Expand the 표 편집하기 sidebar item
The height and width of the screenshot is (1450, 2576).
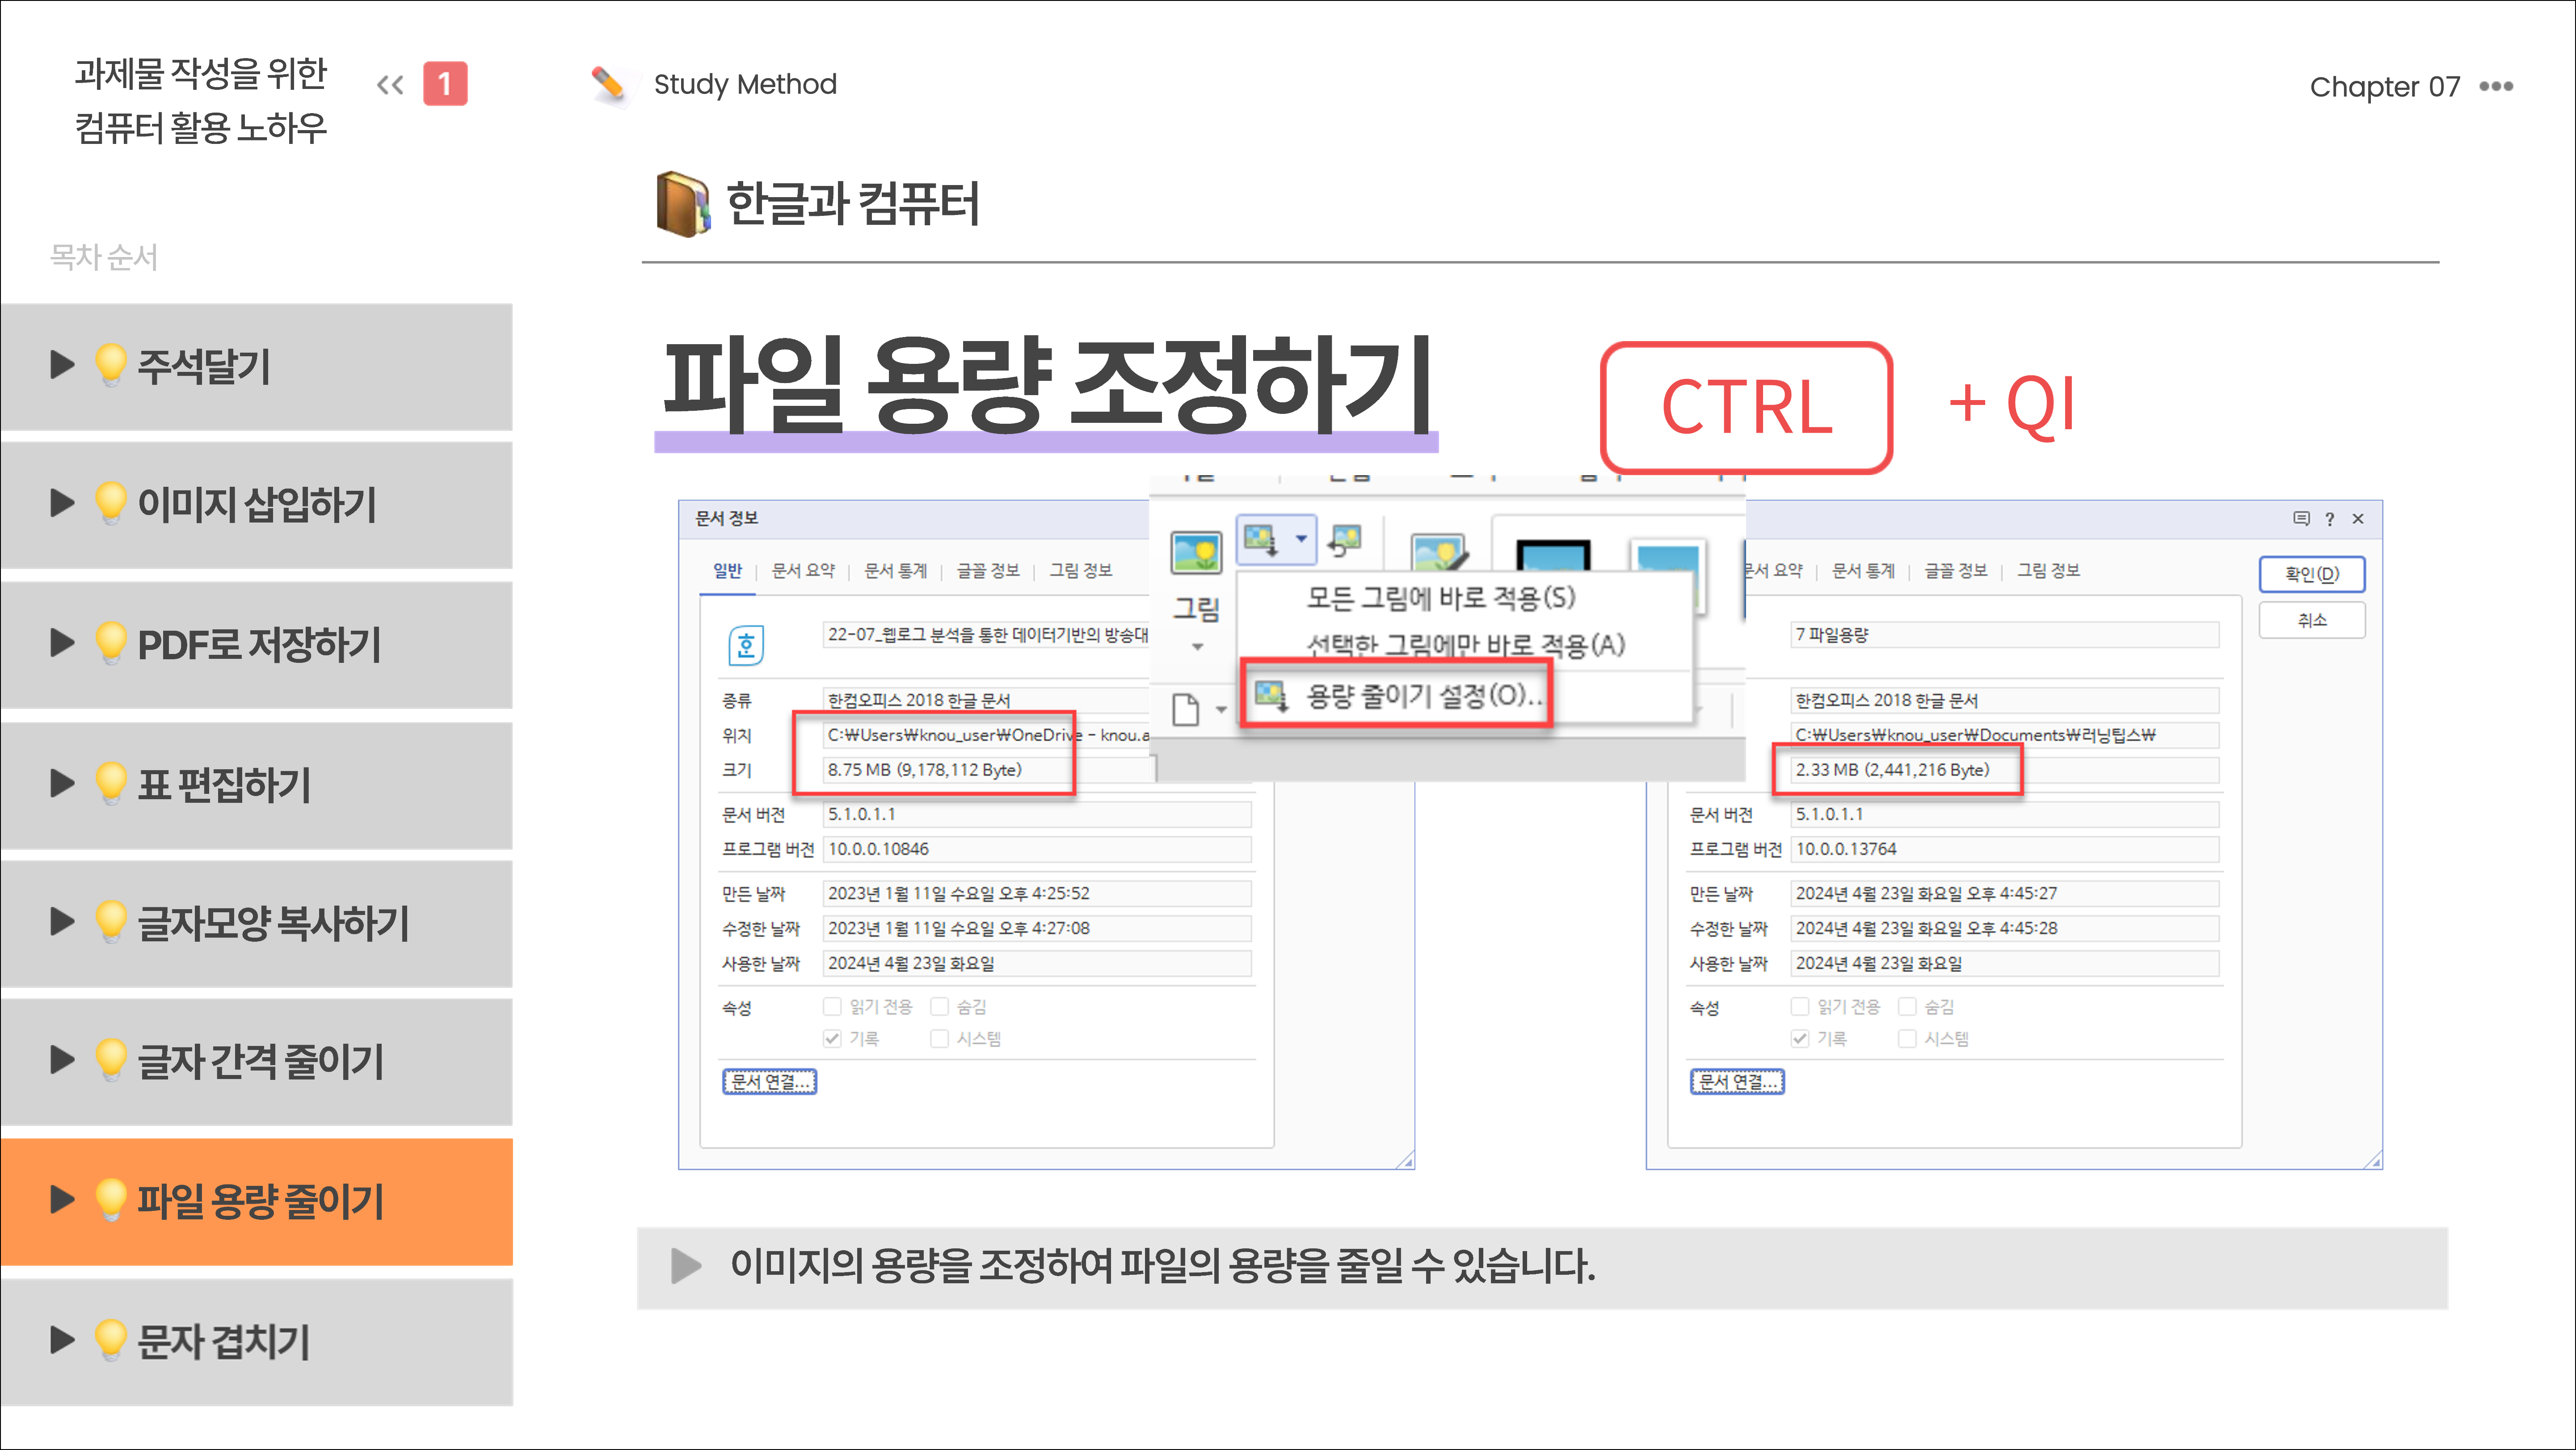click(256, 785)
